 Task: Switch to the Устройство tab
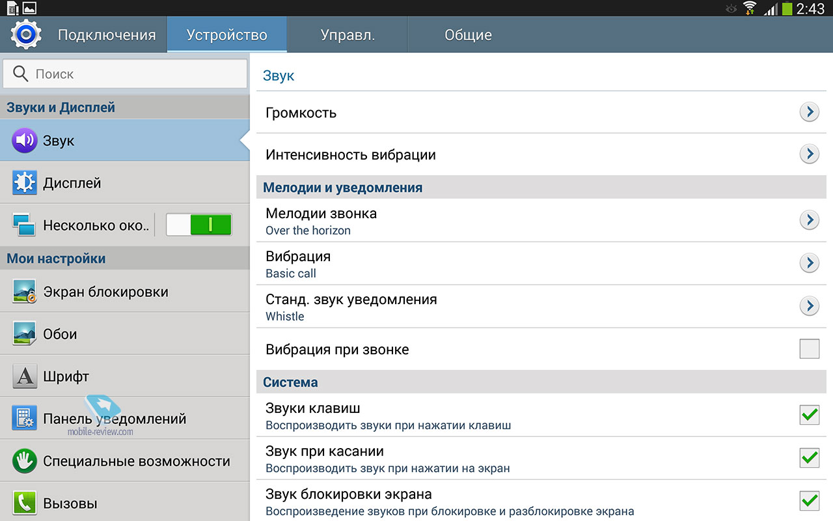[227, 35]
